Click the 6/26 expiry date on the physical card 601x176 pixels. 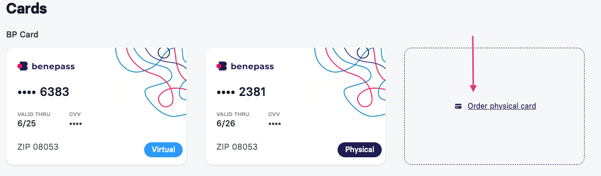(226, 124)
